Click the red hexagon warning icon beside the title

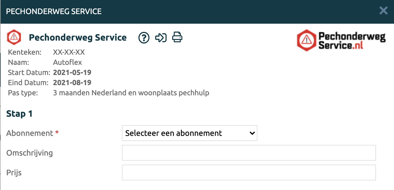pyautogui.click(x=14, y=37)
